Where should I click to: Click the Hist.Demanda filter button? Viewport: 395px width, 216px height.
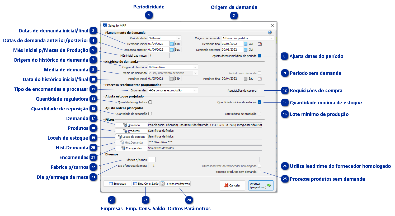(x=131, y=143)
